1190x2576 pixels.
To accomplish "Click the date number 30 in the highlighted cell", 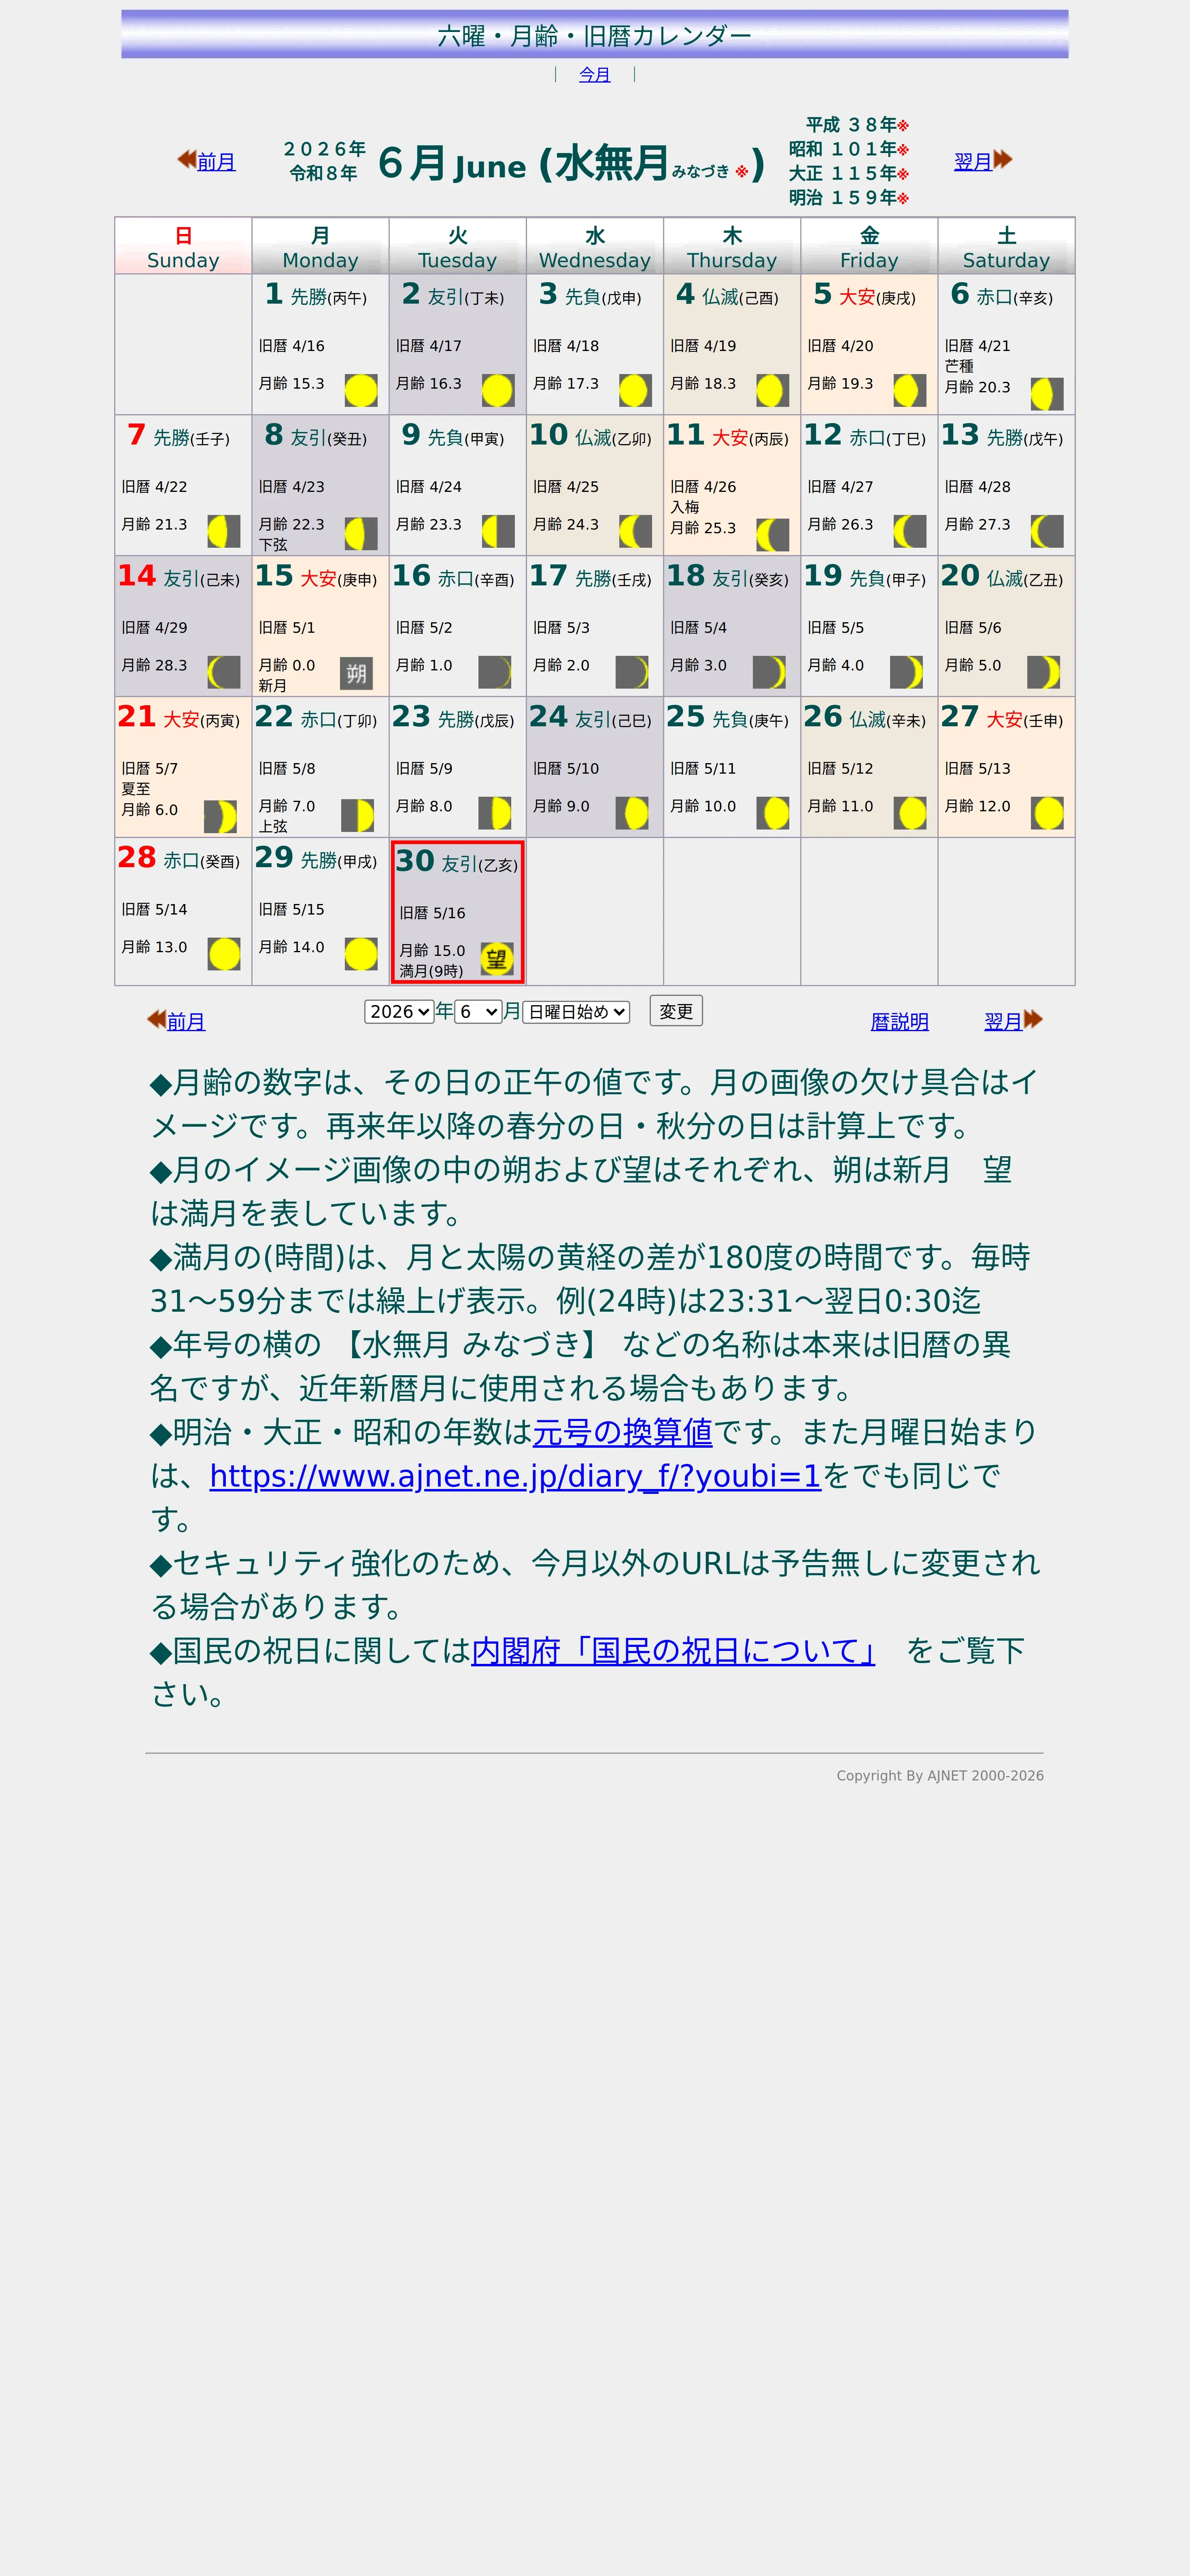I will (415, 861).
